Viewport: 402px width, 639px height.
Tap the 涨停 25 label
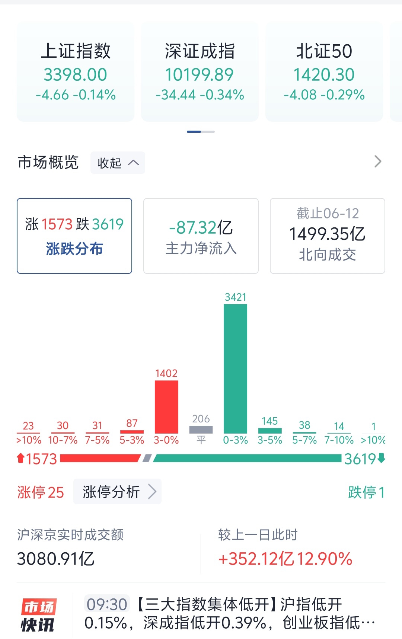click(x=40, y=492)
